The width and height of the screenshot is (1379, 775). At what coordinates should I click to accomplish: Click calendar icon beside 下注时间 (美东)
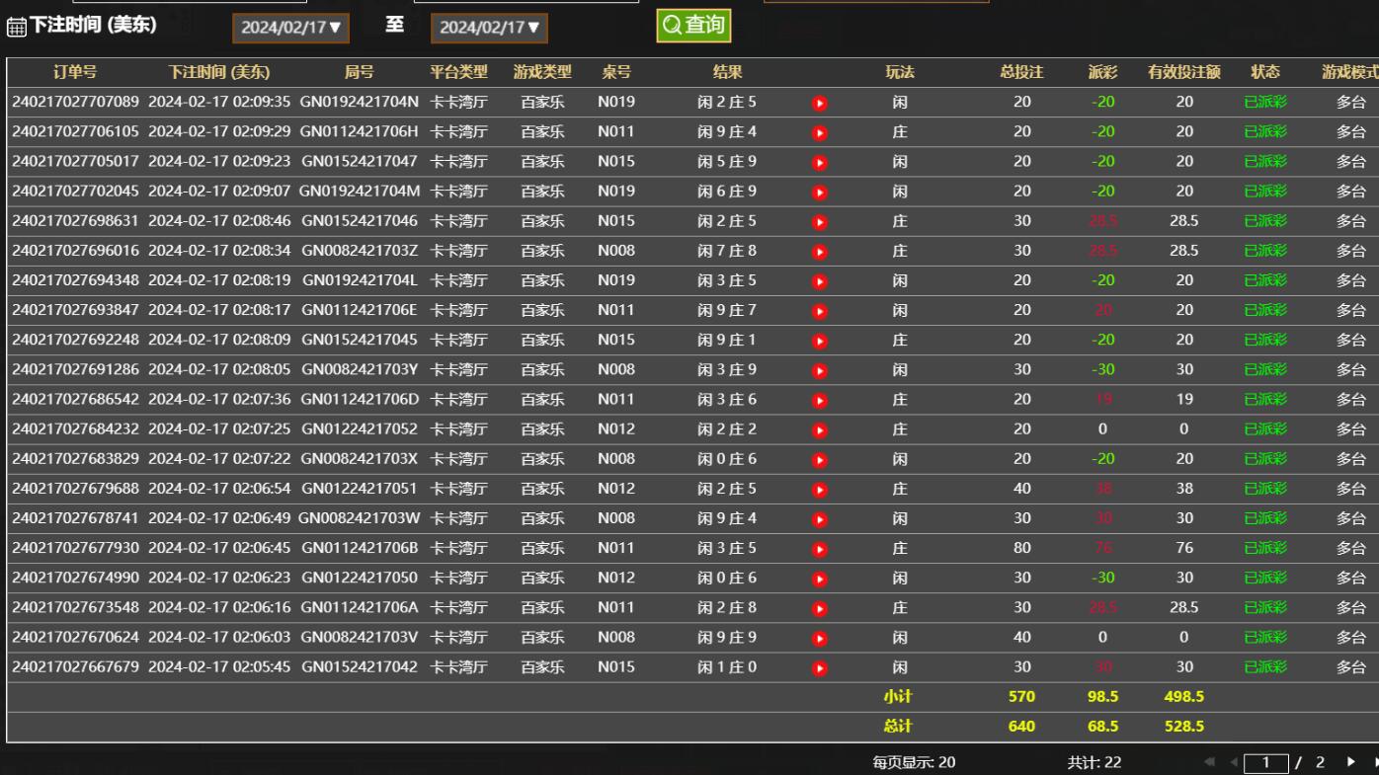tap(17, 28)
